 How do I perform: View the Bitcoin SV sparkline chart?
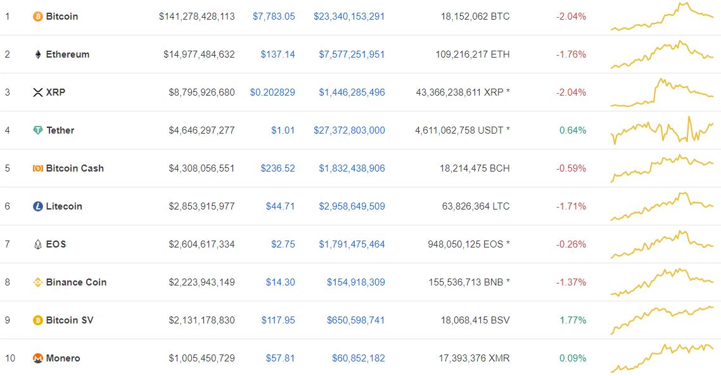[661, 320]
